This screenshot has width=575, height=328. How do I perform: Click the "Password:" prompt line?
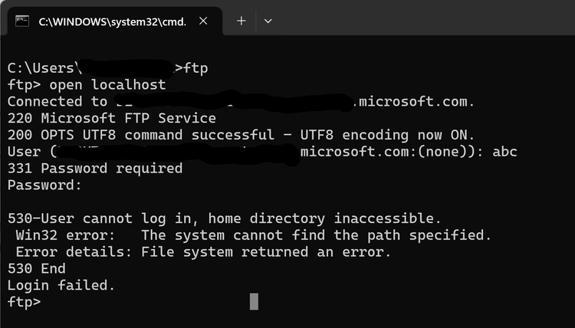[x=44, y=185]
